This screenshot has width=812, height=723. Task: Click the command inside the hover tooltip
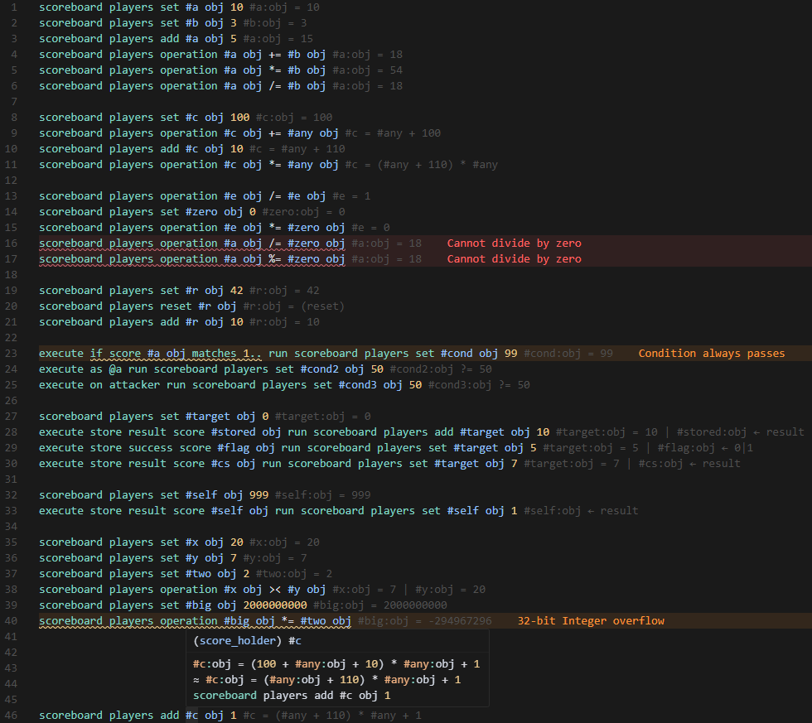pos(292,696)
